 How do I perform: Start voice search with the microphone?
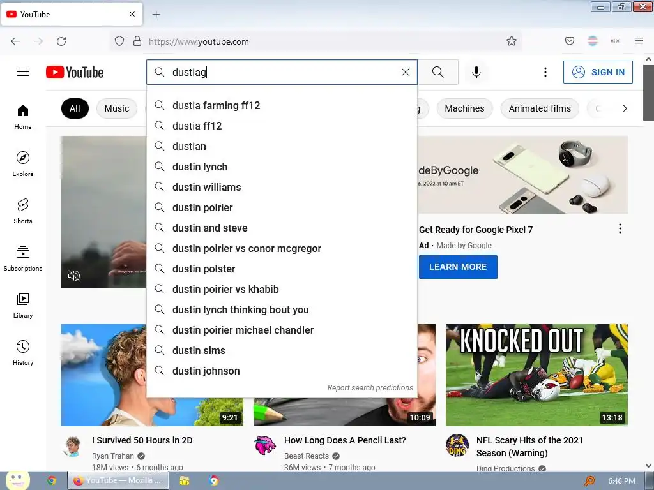pyautogui.click(x=476, y=72)
